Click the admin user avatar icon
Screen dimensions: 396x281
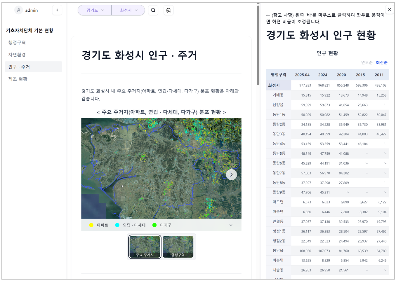click(19, 10)
